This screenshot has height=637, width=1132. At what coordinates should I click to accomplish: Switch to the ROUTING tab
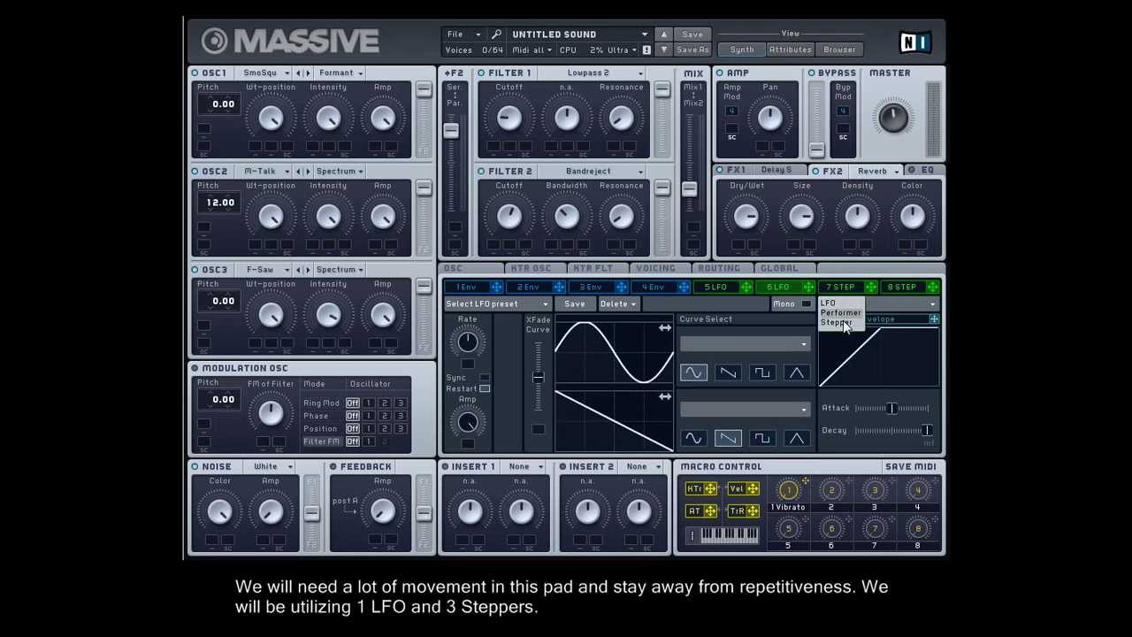[x=719, y=268]
